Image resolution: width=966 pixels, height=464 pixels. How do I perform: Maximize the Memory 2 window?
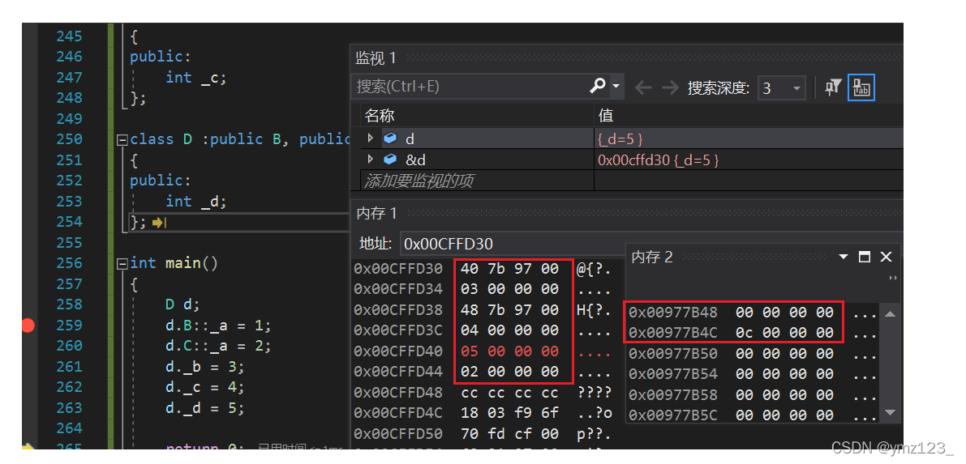click(865, 257)
